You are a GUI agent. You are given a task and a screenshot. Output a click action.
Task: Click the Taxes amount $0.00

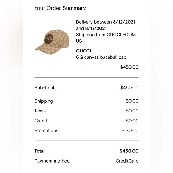tap(132, 111)
